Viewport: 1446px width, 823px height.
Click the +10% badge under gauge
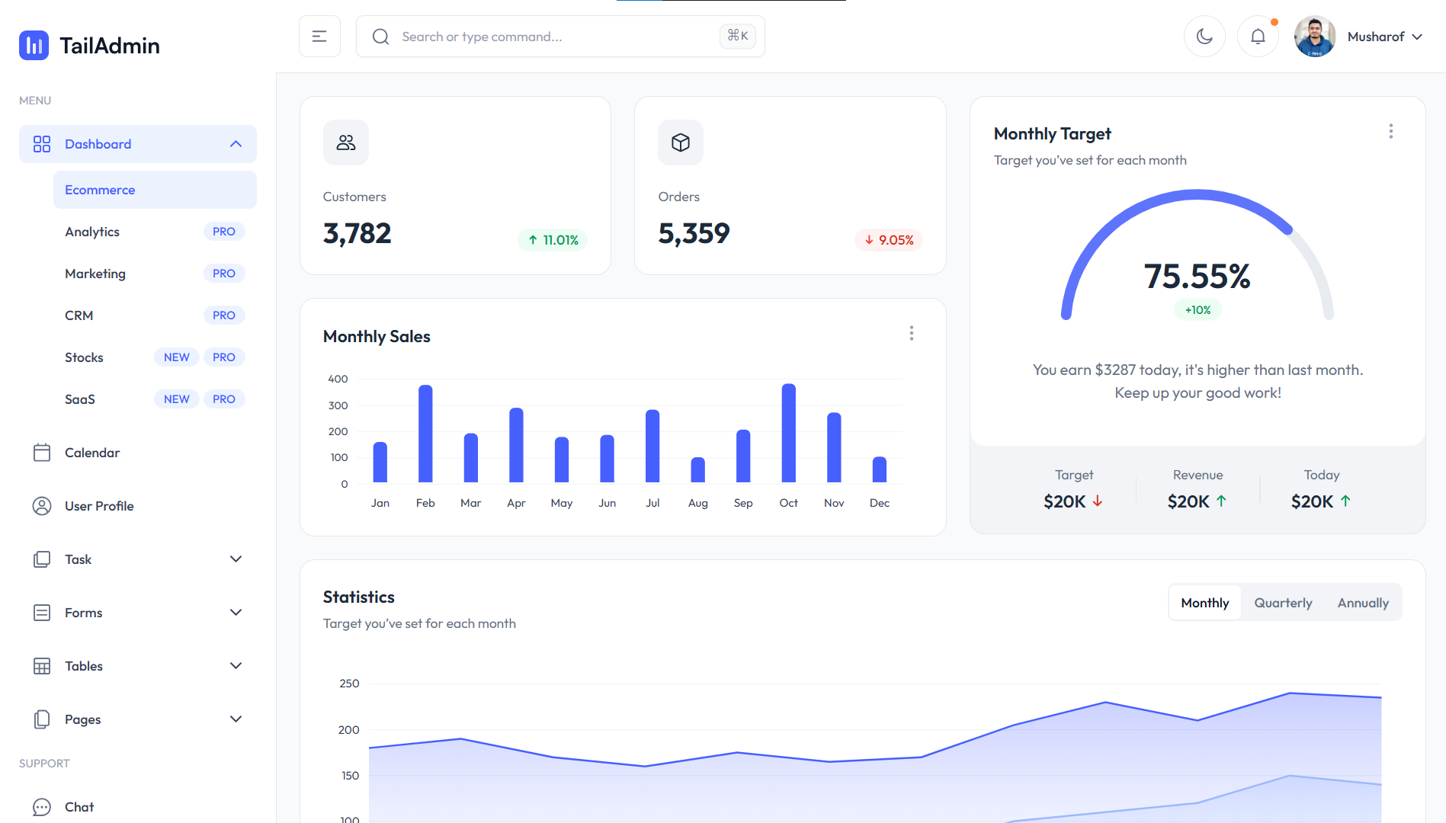(x=1198, y=310)
